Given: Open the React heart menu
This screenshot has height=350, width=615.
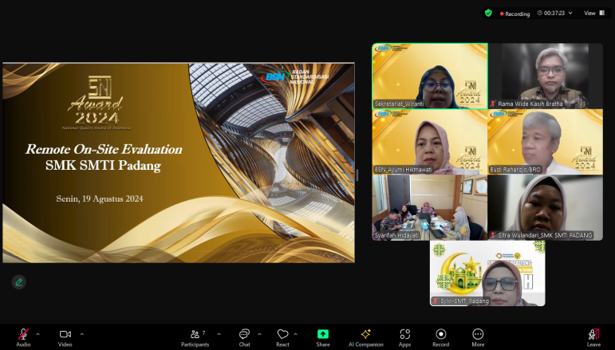Looking at the screenshot, I should click(283, 337).
